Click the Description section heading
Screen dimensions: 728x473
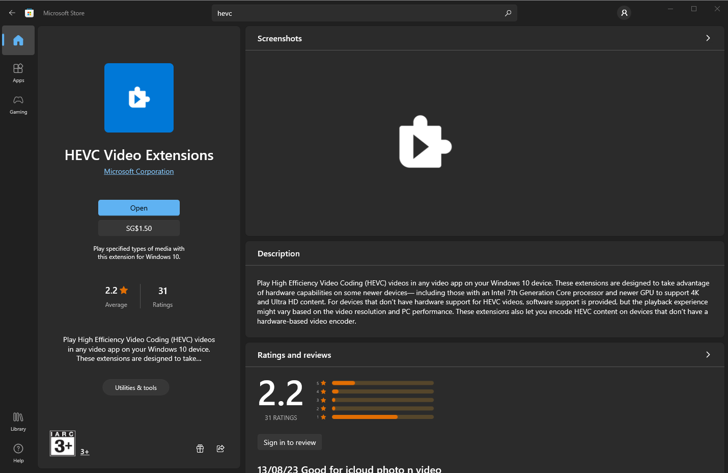[x=278, y=253]
